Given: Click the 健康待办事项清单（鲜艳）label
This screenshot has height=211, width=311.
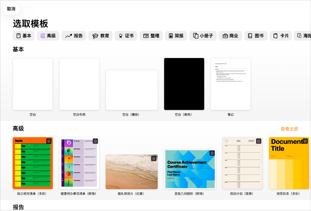Looking at the screenshot, I should (78, 193).
